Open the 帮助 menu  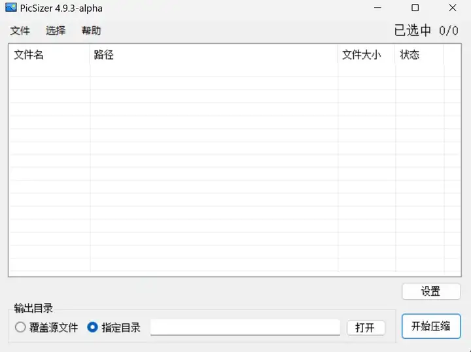pyautogui.click(x=91, y=31)
